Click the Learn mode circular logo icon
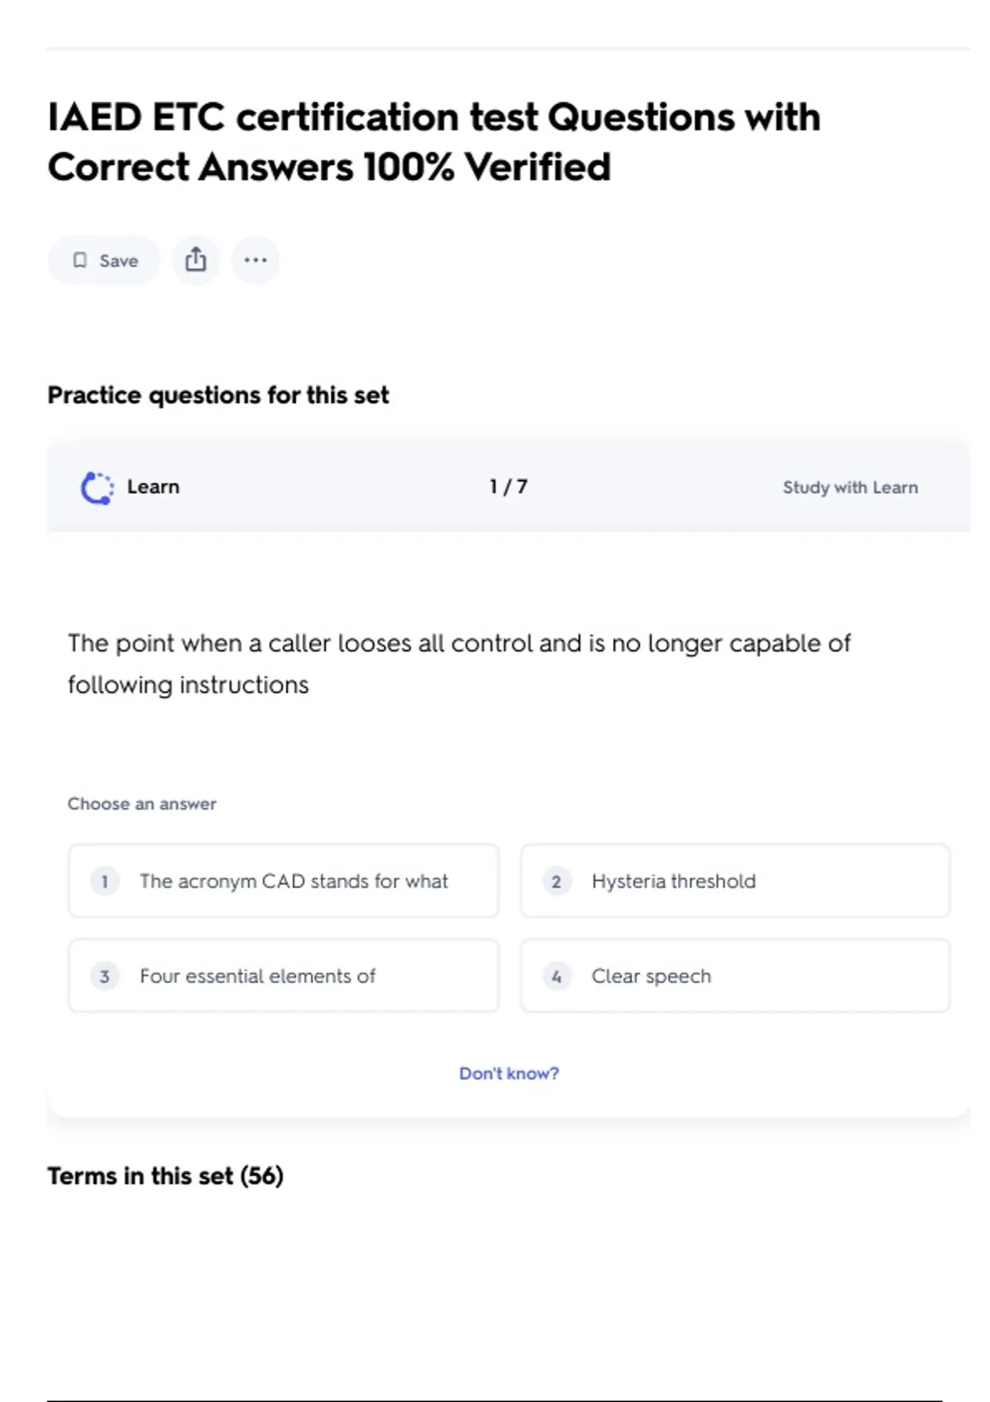Viewport: 990px width, 1402px height. pyautogui.click(x=97, y=487)
